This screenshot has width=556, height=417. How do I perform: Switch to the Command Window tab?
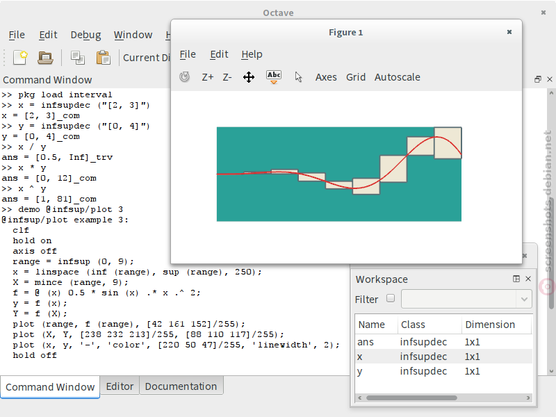click(50, 386)
